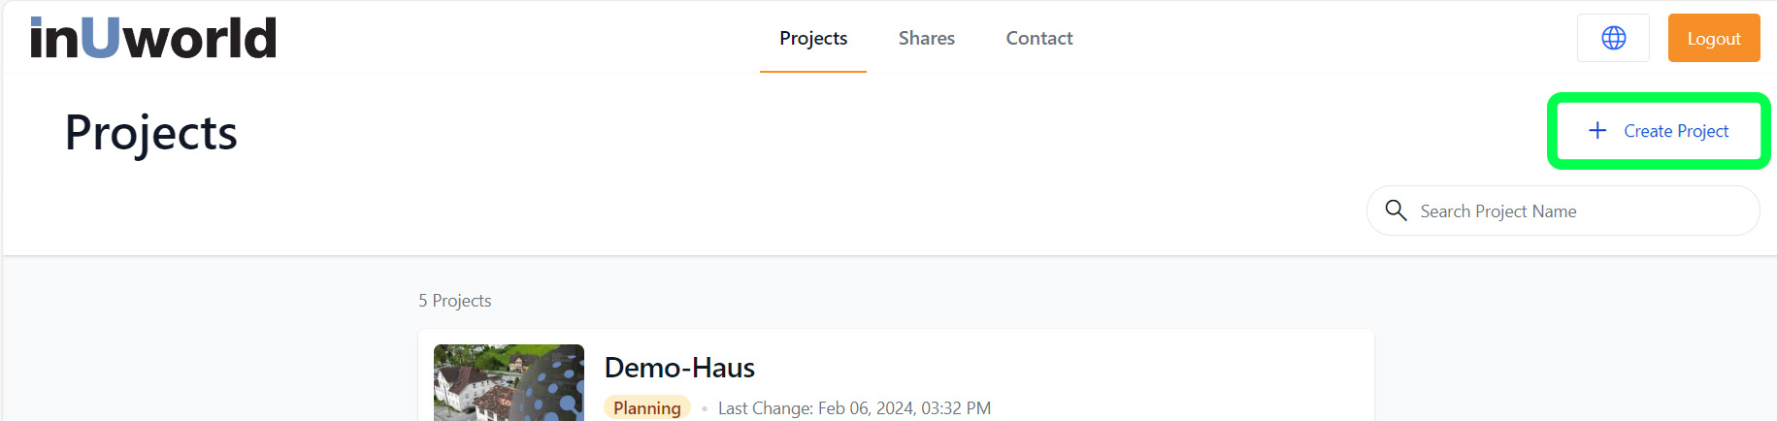Click the 5 Projects count label
This screenshot has height=421, width=1777.
click(x=454, y=301)
